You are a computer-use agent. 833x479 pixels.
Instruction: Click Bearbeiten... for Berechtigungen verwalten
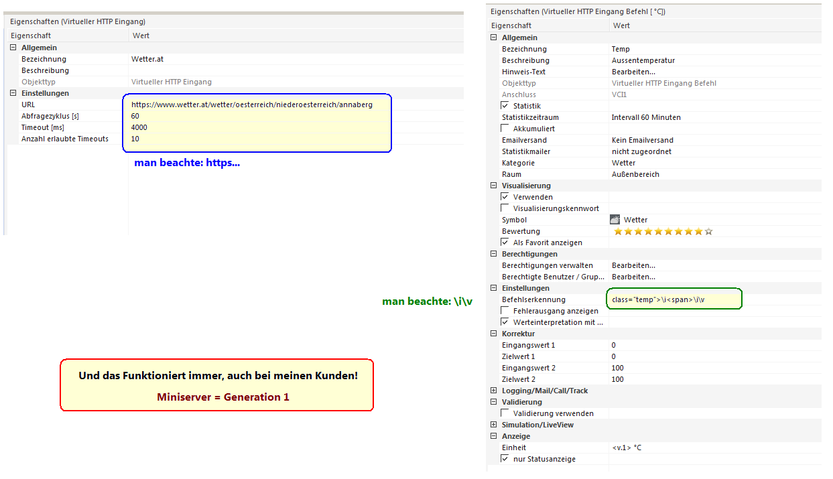(x=633, y=265)
